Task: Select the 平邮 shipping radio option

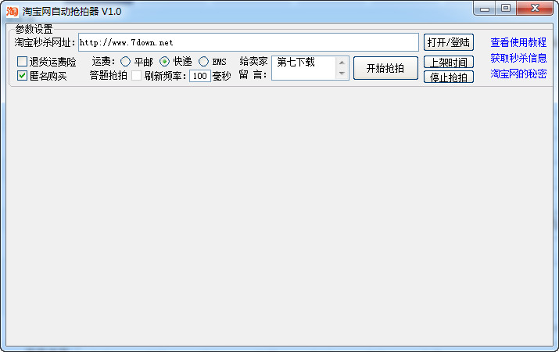Action: tap(125, 62)
